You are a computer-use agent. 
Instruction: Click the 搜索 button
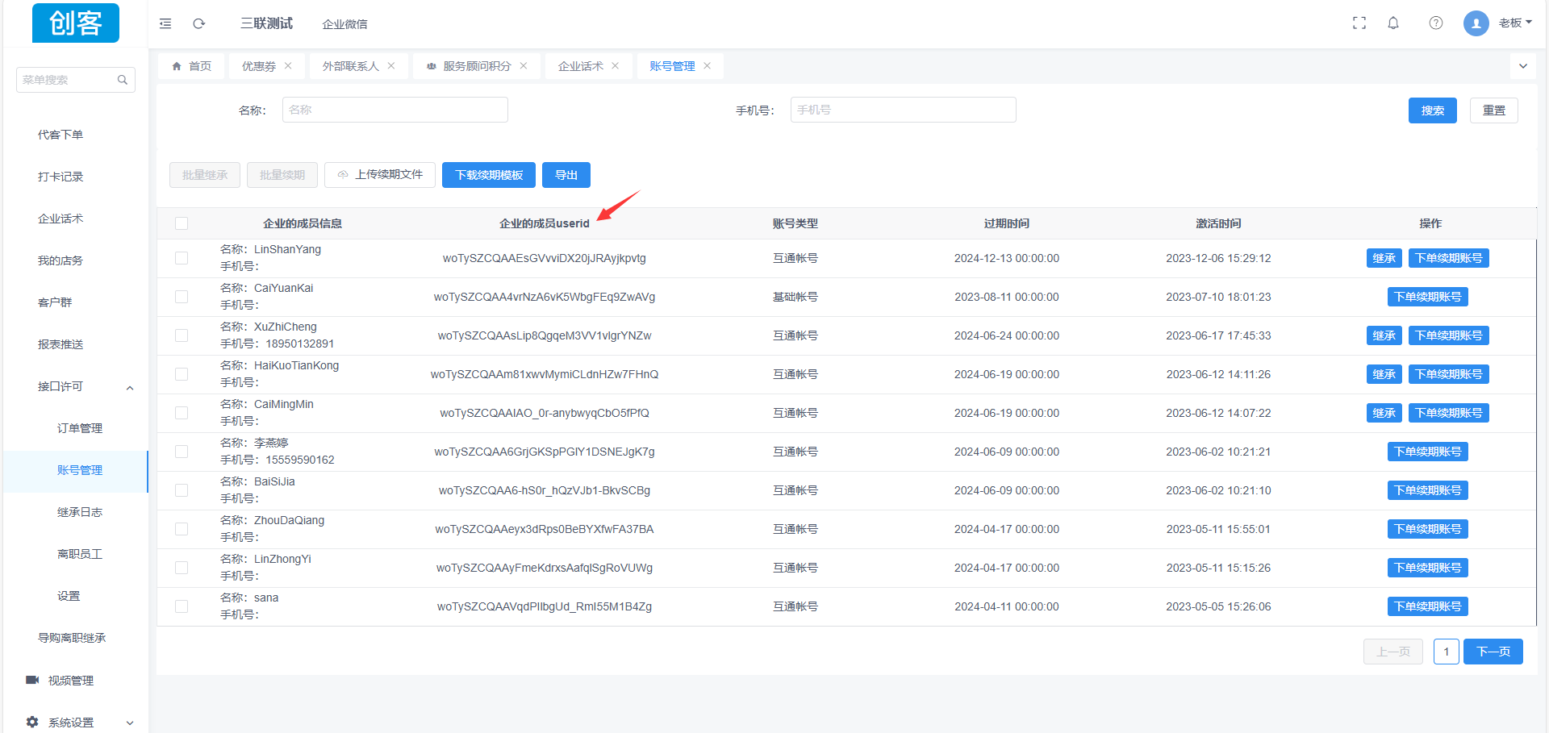(1433, 110)
